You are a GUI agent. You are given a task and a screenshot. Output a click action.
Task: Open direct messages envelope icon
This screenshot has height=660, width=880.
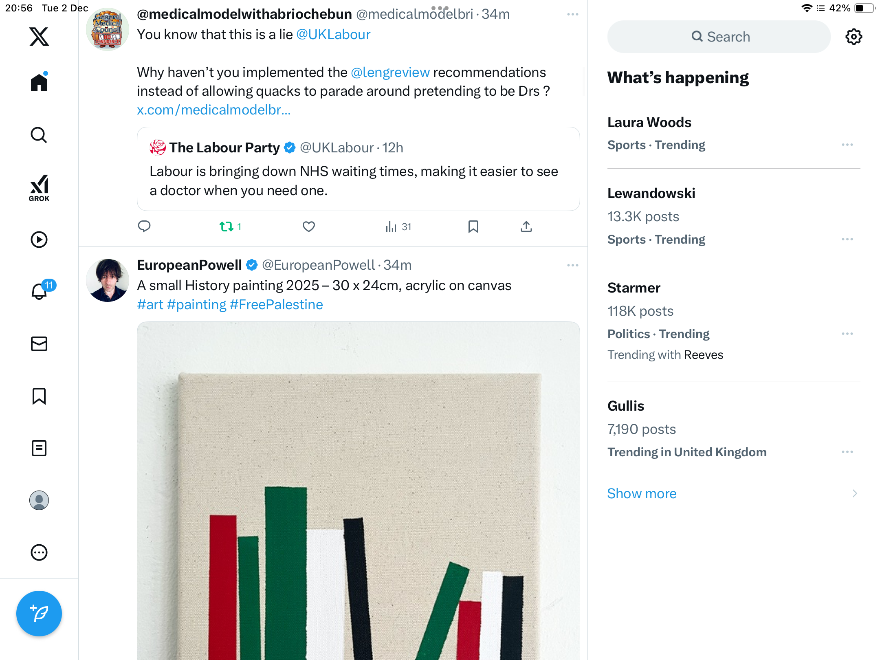[39, 344]
